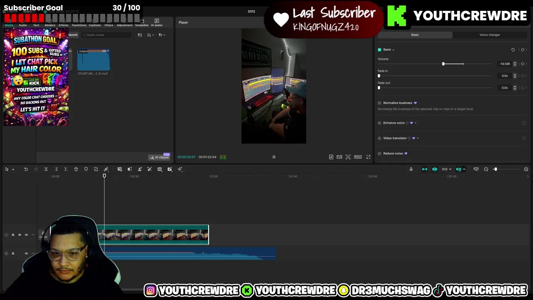Zoom out timeline with minus magnifier

(x=486, y=169)
